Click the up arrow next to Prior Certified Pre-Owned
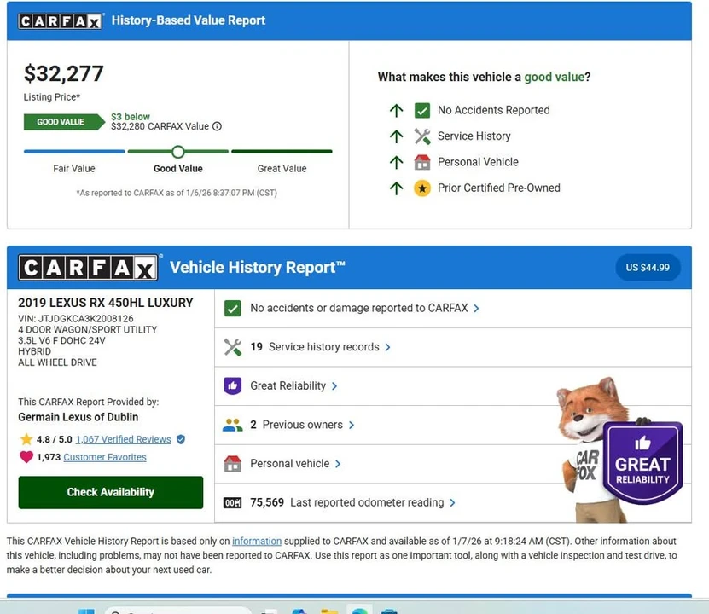709x614 pixels. pyautogui.click(x=397, y=188)
